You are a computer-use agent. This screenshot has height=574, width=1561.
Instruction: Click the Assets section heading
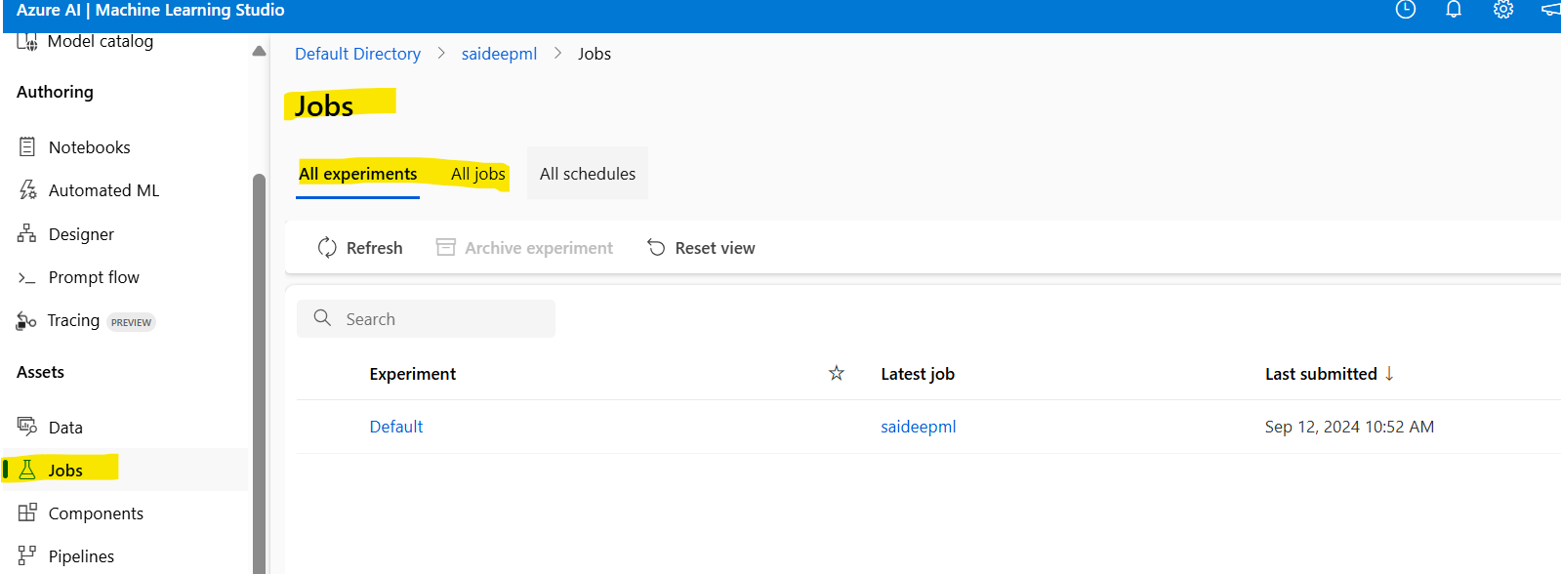(40, 372)
